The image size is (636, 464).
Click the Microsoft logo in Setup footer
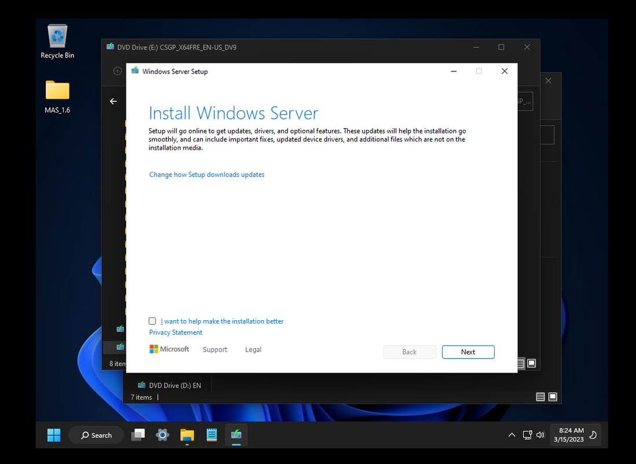[169, 349]
